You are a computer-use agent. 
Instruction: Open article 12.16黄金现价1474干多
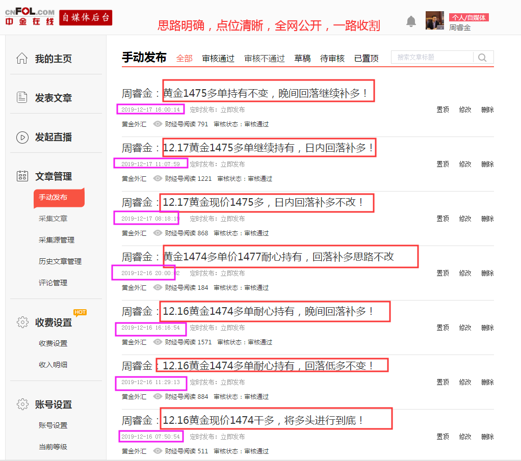click(242, 420)
